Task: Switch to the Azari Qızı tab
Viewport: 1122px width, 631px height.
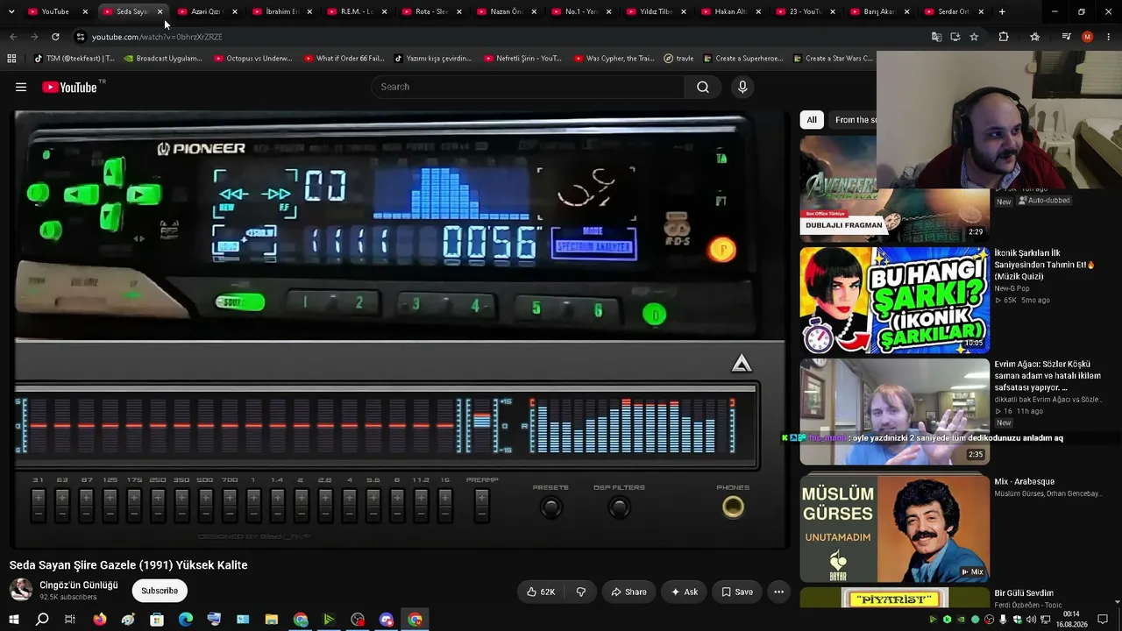Action: coord(206,11)
